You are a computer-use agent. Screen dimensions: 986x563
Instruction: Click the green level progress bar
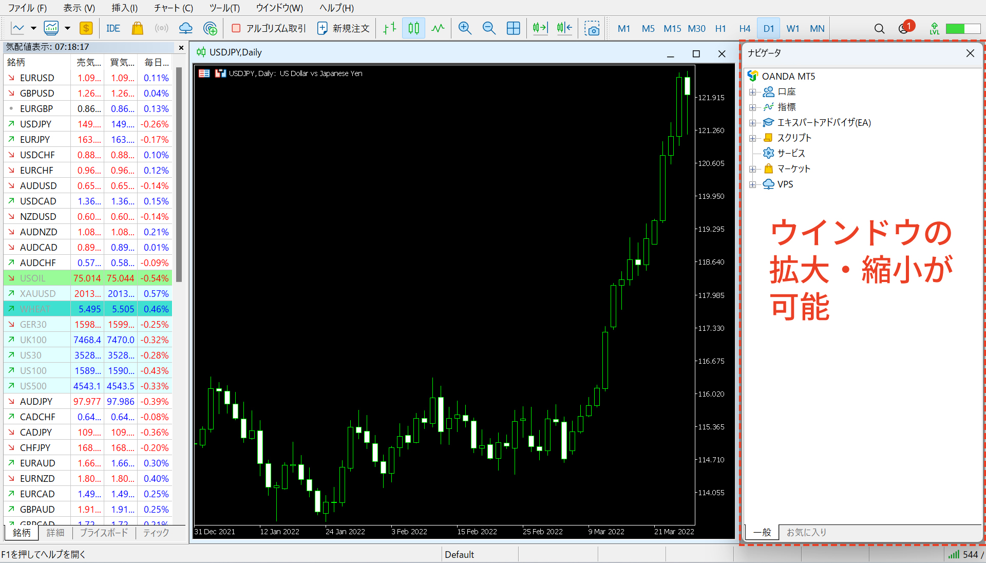[963, 29]
